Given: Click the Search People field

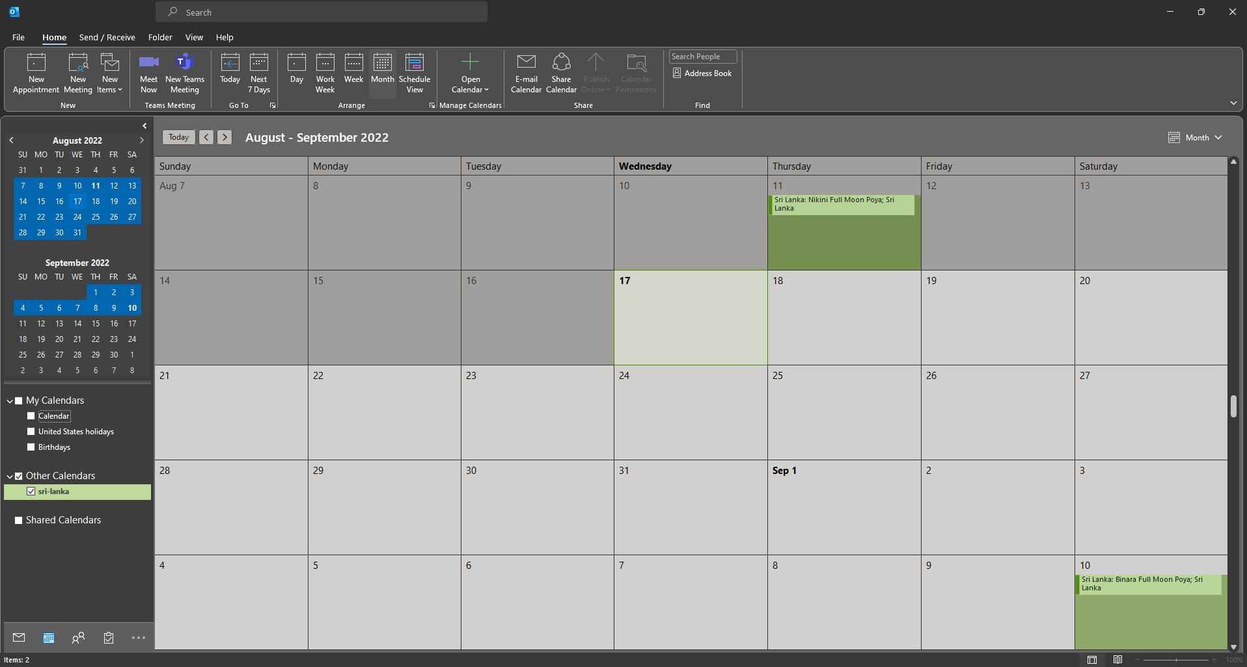Looking at the screenshot, I should (703, 57).
